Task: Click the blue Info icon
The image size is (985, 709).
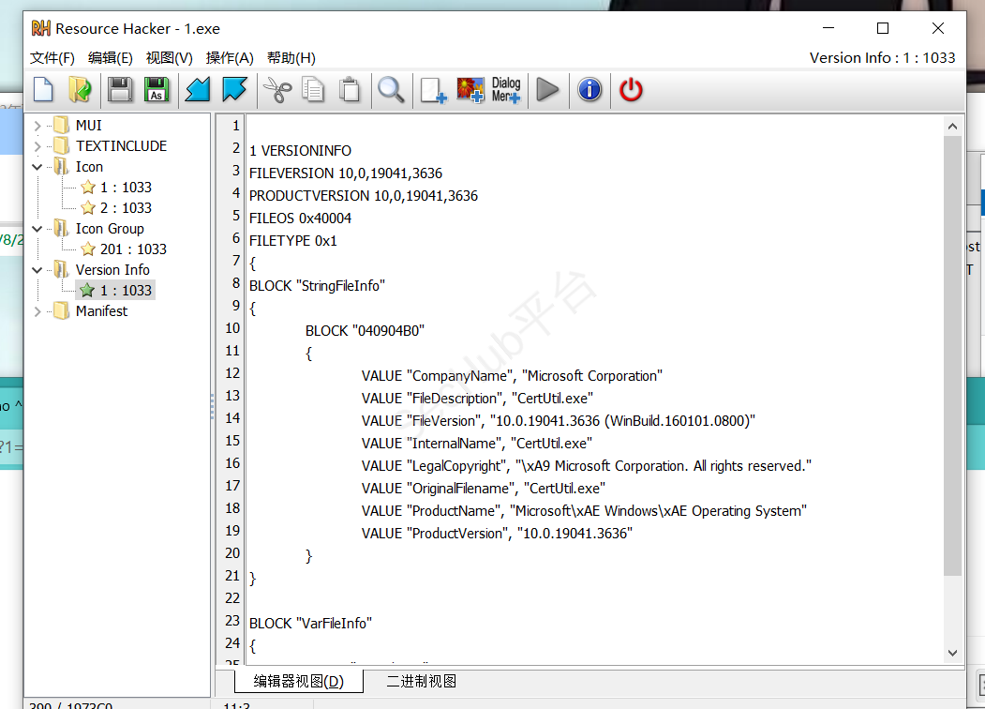Action: pyautogui.click(x=590, y=90)
